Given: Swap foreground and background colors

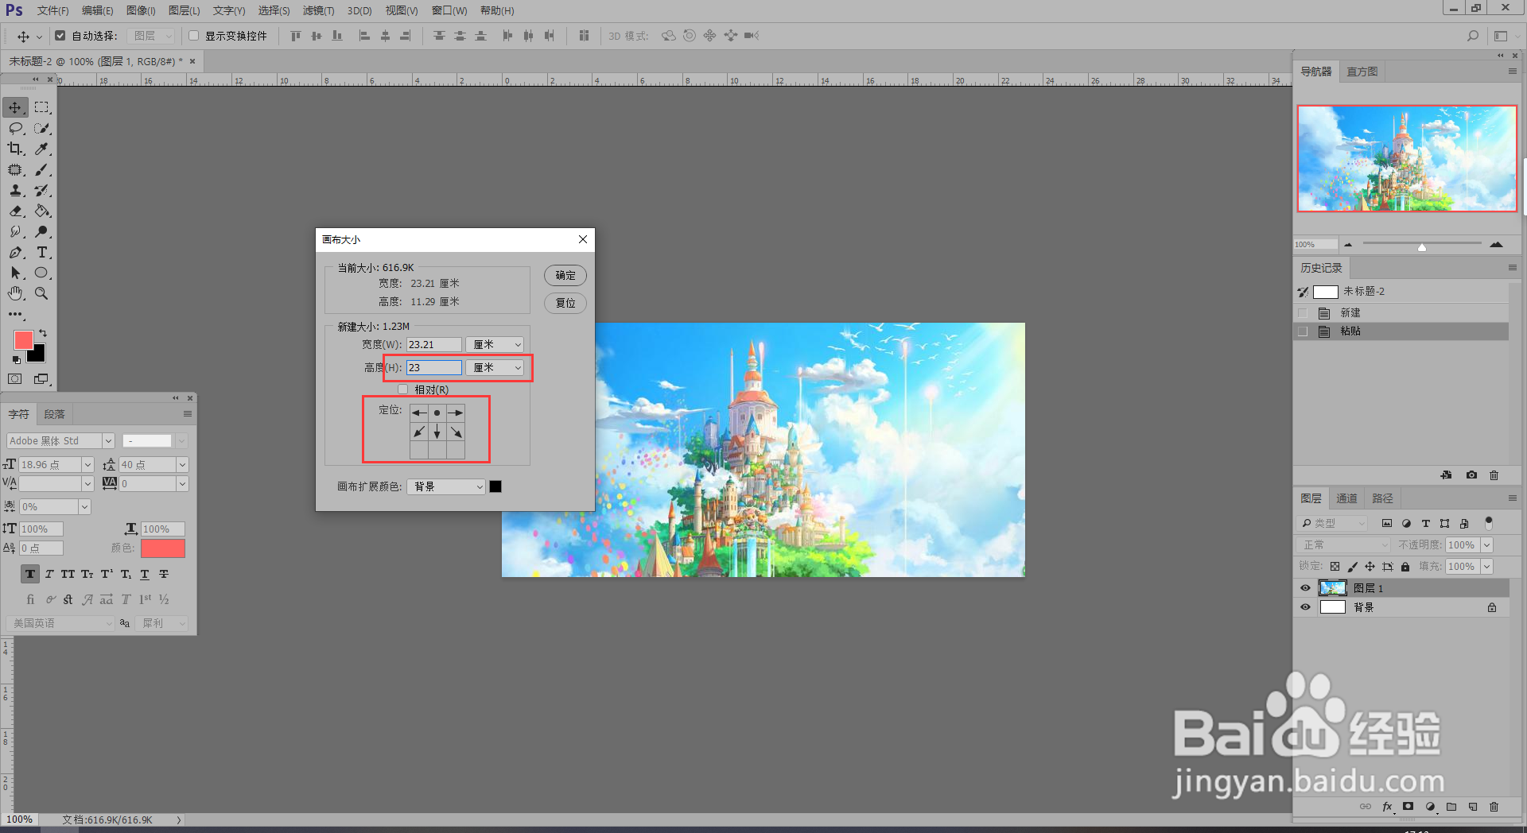Looking at the screenshot, I should (x=43, y=333).
